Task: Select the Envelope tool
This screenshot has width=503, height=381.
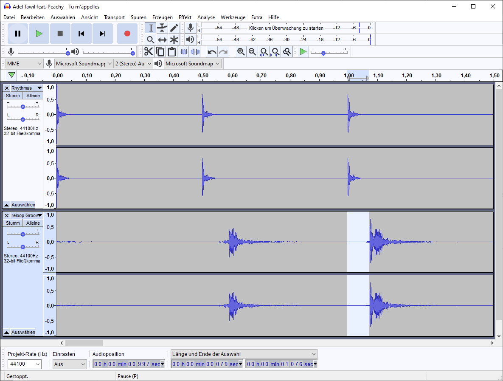Action: tap(162, 28)
